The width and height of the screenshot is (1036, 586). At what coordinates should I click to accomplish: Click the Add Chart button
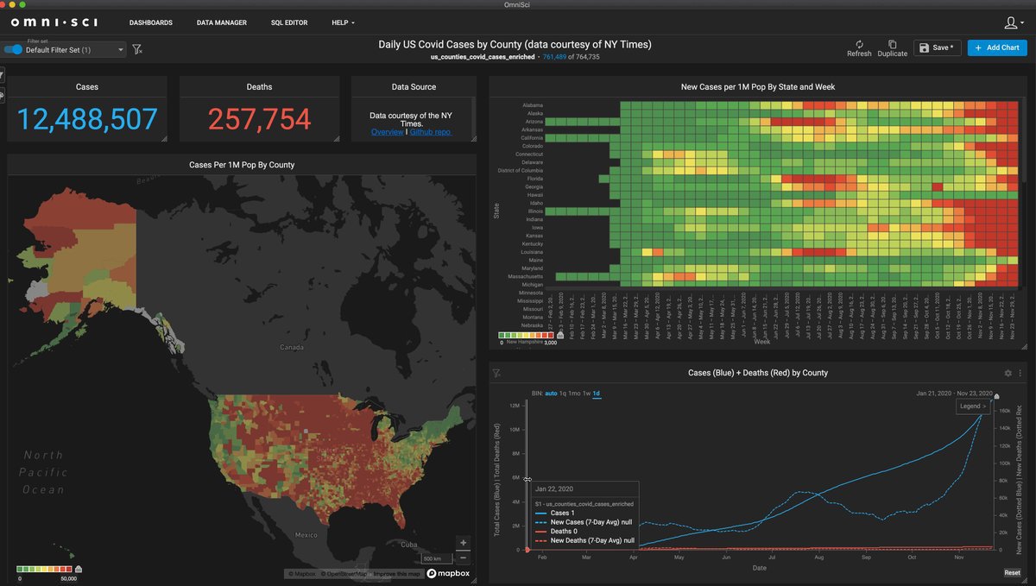[x=997, y=47]
